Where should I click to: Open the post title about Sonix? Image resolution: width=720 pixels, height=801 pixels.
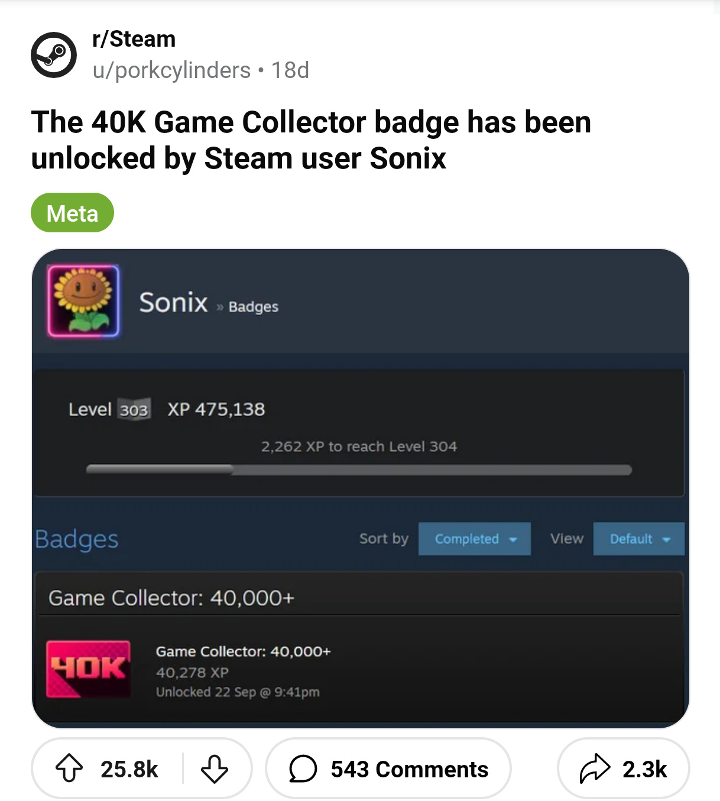coord(311,140)
